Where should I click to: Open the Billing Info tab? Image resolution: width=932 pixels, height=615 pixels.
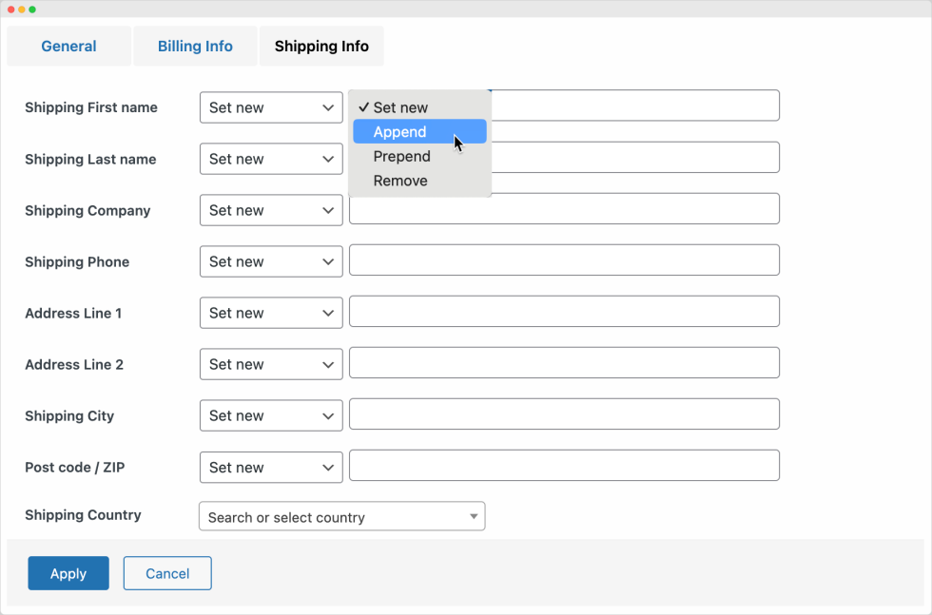195,46
